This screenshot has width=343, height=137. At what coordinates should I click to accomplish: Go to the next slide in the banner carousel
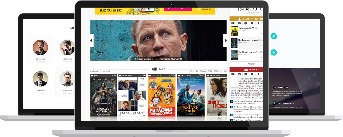tap(225, 41)
